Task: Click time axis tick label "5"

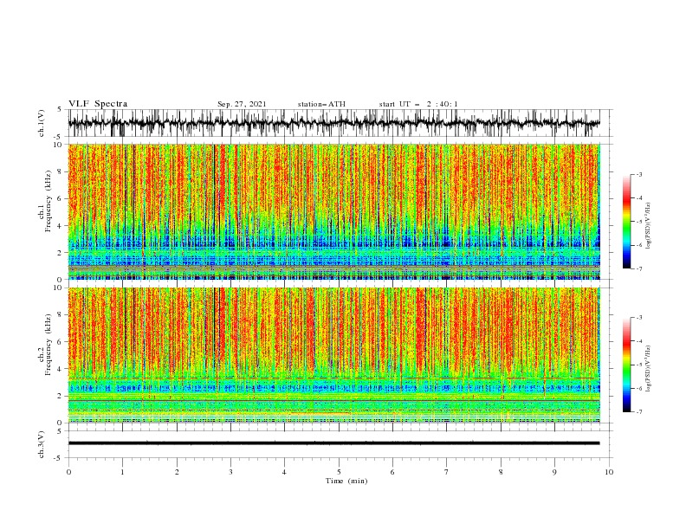Action: (339, 472)
